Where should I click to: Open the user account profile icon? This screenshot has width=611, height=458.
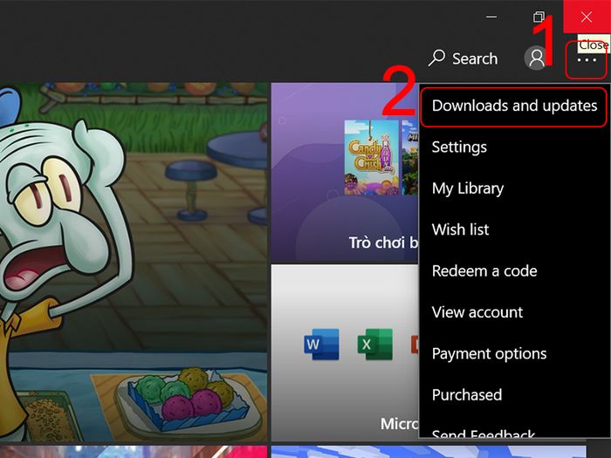(x=537, y=58)
